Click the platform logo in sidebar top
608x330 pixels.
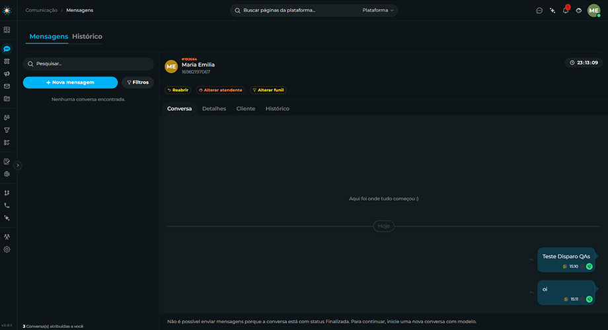[7, 11]
